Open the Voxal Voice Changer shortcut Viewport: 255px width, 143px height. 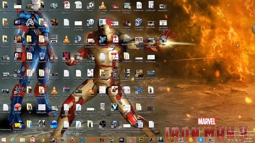115,109
